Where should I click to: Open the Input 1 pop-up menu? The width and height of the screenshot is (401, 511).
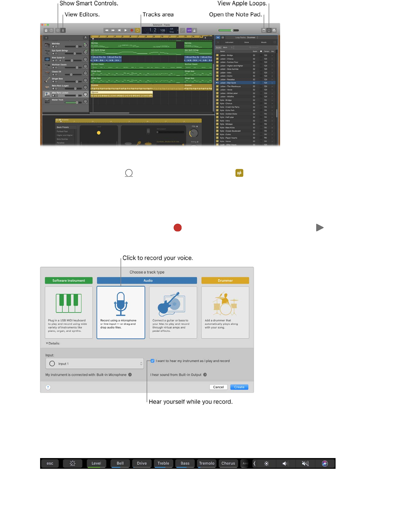(x=95, y=364)
